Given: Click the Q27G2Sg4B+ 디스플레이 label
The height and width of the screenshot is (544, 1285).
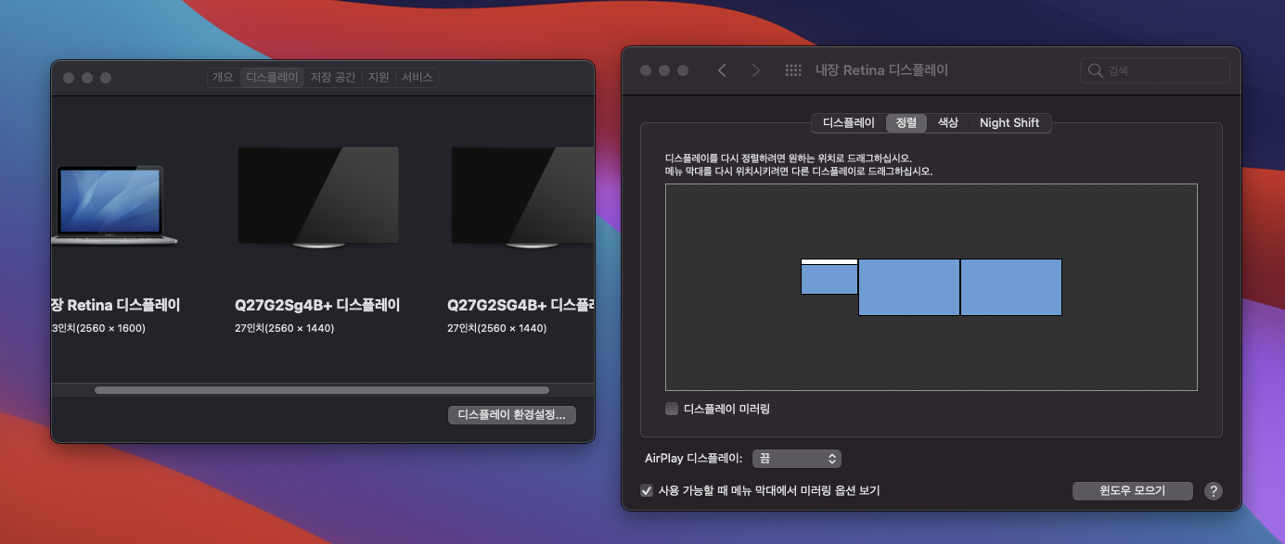Looking at the screenshot, I should click(317, 305).
